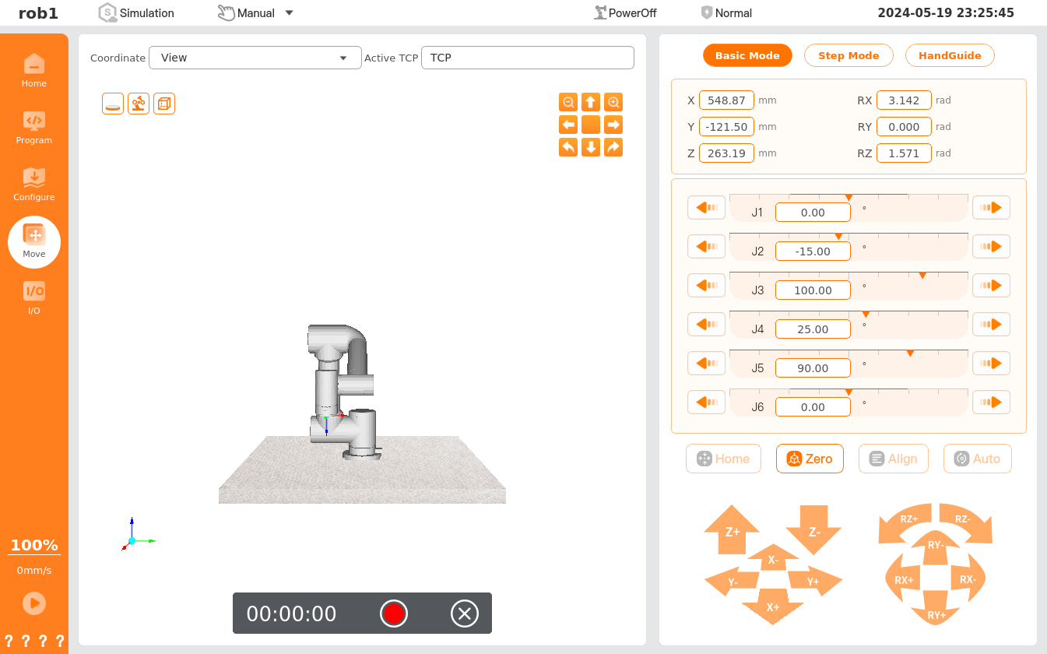Click the red record button
This screenshot has width=1047, height=654.
394,614
